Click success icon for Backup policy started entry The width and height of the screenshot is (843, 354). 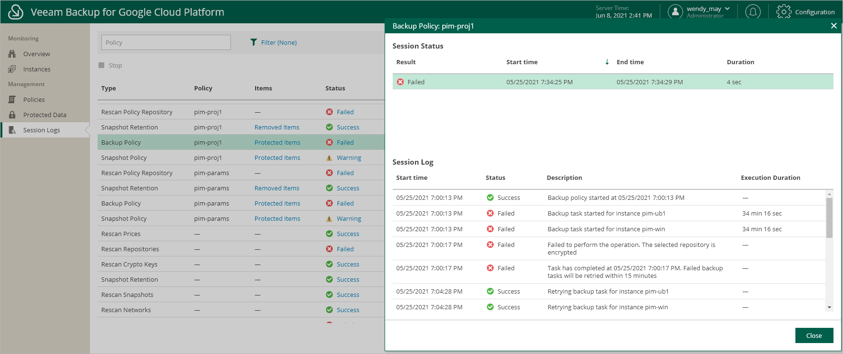click(x=490, y=197)
